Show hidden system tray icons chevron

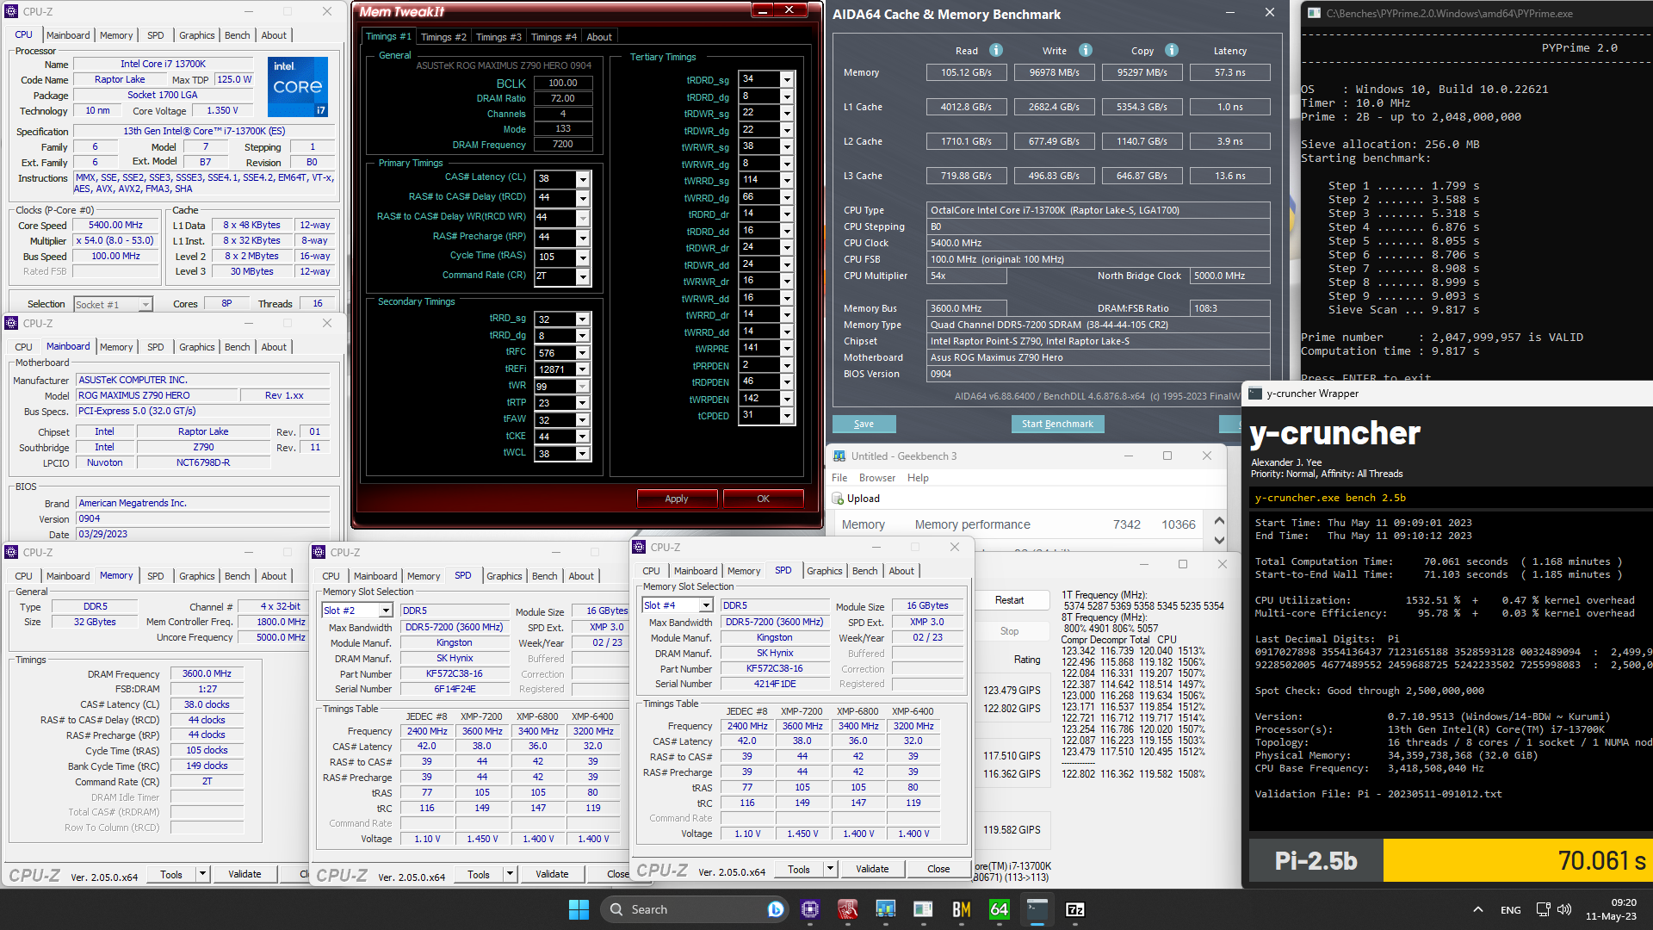point(1478,909)
